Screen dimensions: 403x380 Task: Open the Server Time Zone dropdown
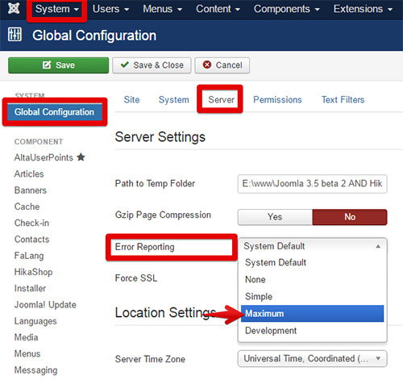(312, 358)
